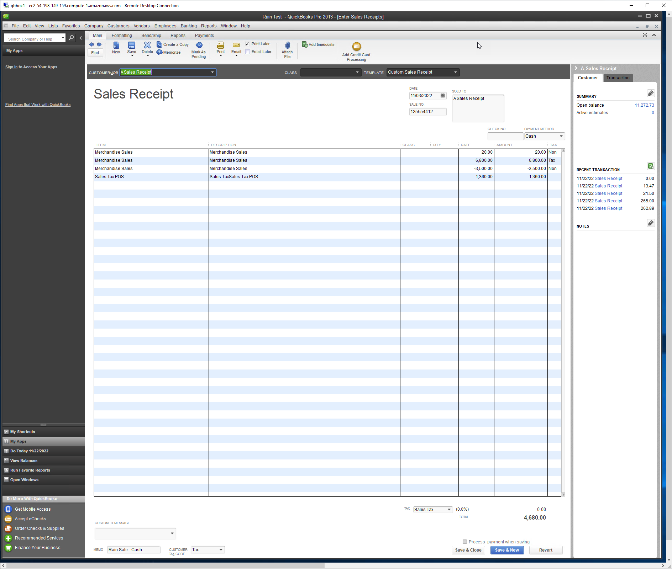Enable Process payment when saving
Viewport: 672px width, 569px height.
pos(464,542)
